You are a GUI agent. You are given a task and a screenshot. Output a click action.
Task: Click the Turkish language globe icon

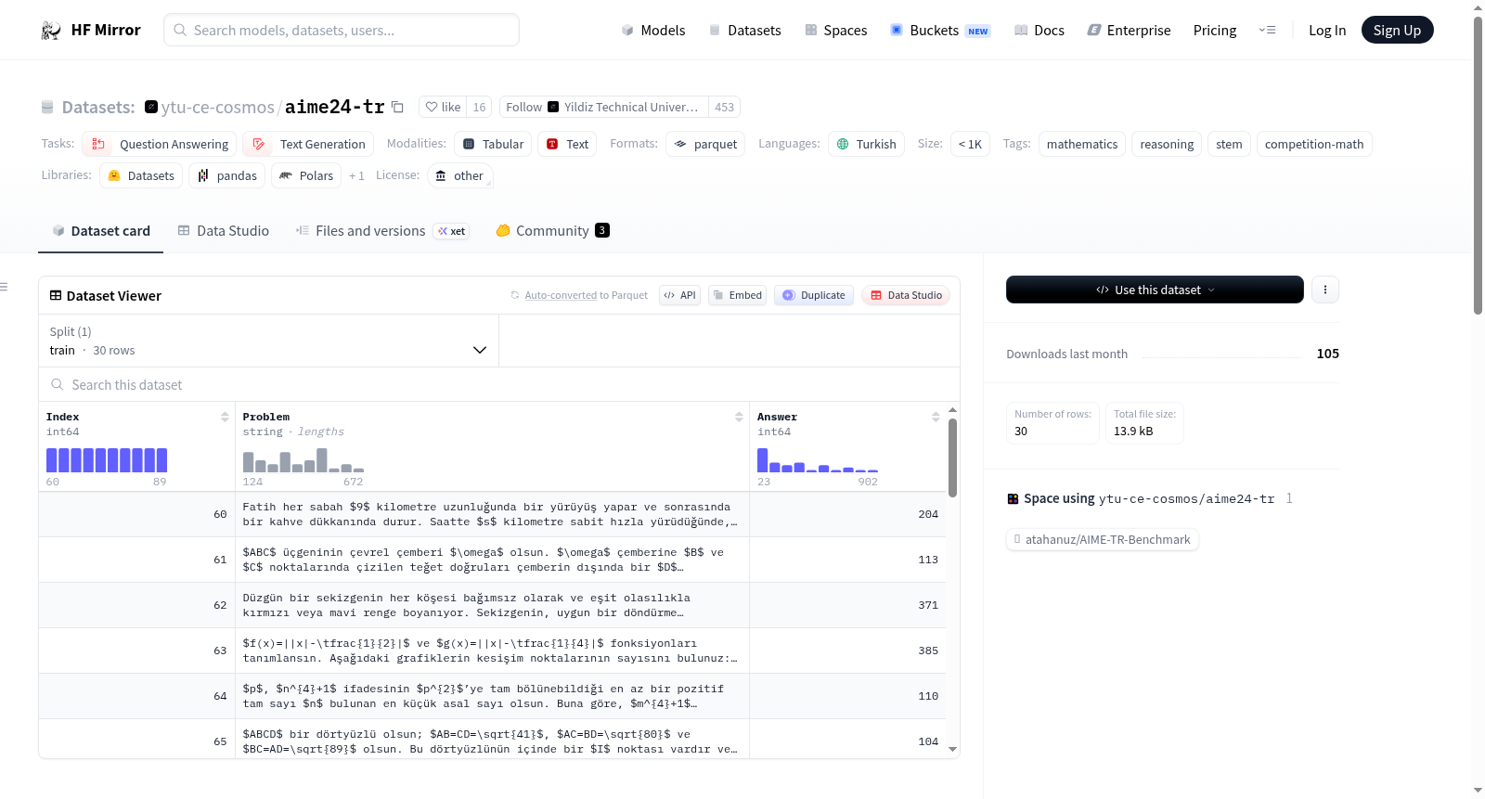tap(843, 144)
